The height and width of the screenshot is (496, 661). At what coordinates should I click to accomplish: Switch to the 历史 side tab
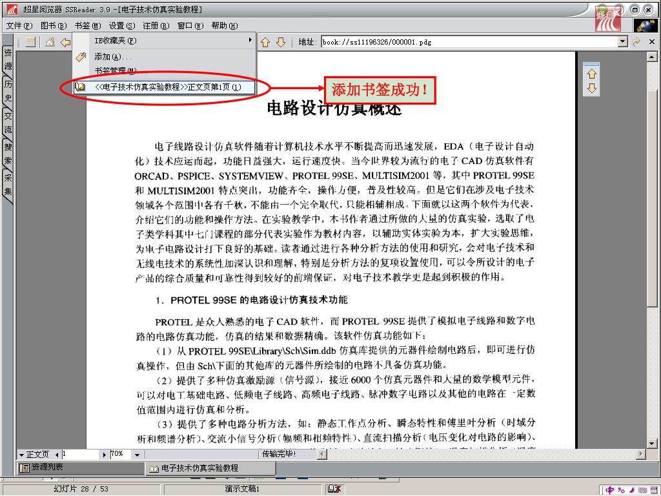coord(8,90)
